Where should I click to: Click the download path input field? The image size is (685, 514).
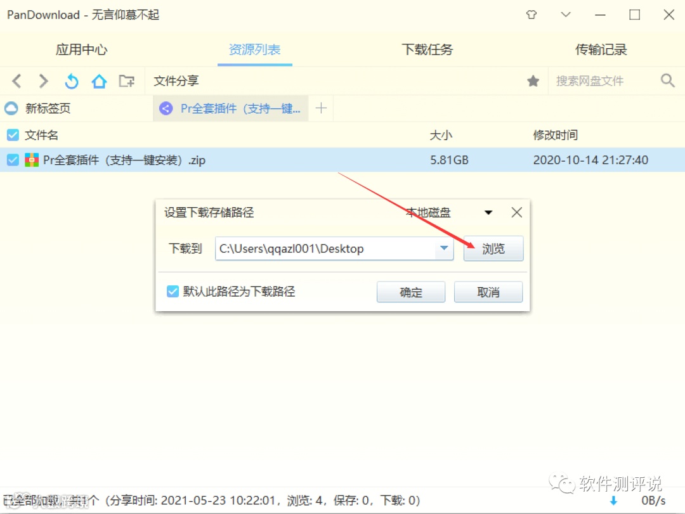click(325, 248)
